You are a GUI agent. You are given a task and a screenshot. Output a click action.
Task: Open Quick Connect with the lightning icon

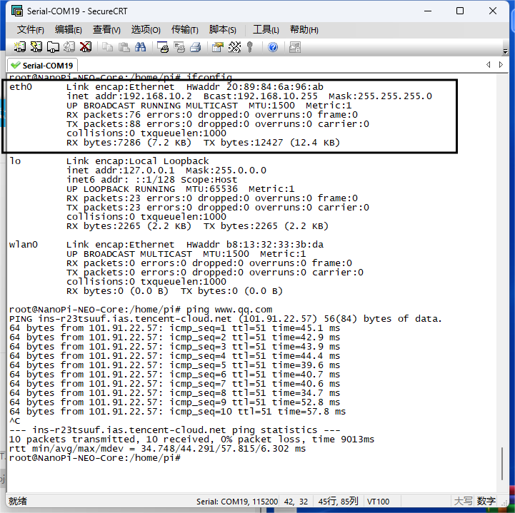click(36, 47)
